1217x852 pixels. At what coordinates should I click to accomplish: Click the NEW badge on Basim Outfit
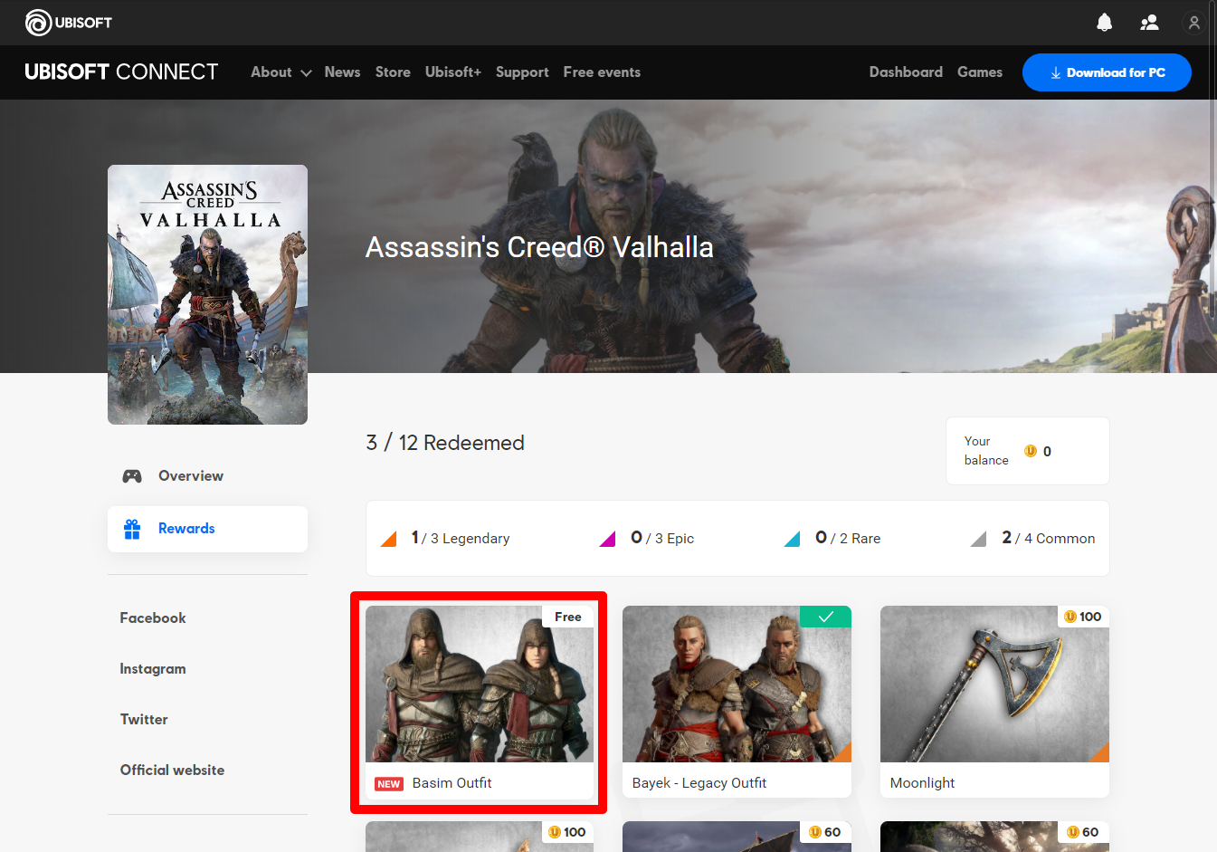(389, 784)
